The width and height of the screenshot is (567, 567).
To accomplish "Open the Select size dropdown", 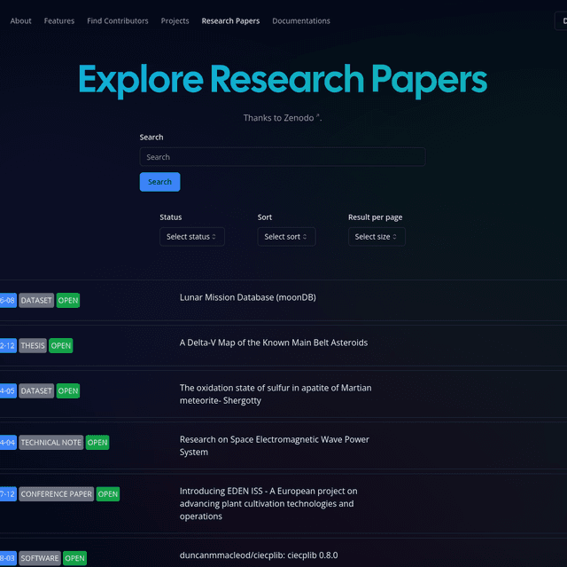I will coord(377,237).
